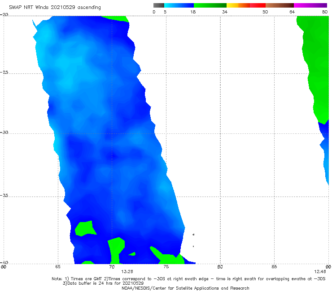Click the NOAA/NESDIS credit line

tap(185, 288)
